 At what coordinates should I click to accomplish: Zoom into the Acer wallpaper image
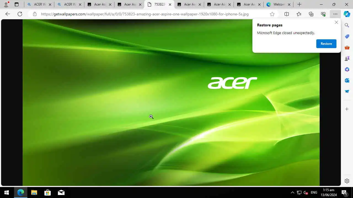(x=171, y=102)
